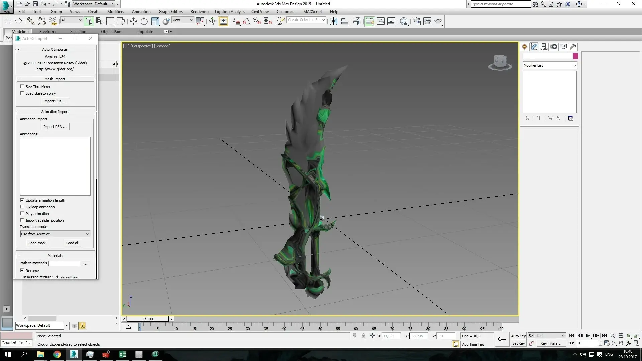Toggle the Auto Key button

click(518, 336)
